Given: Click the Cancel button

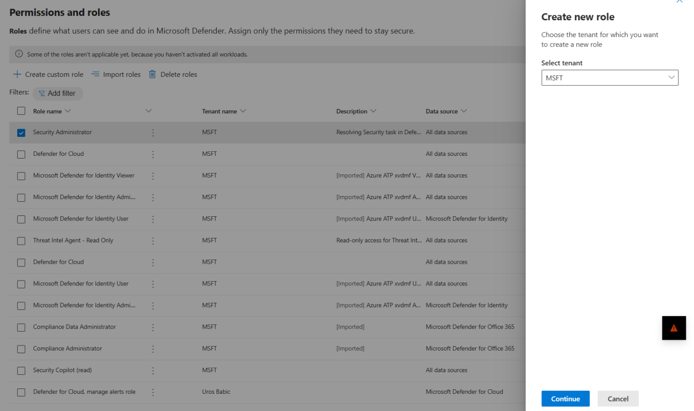Looking at the screenshot, I should tap(618, 399).
